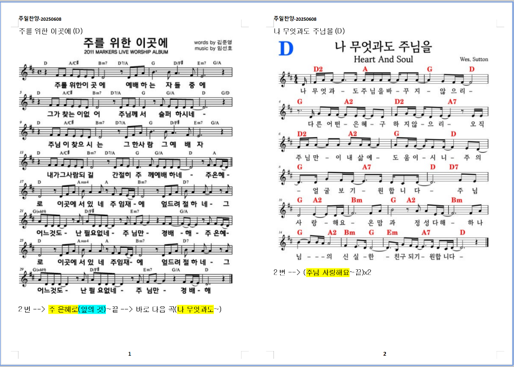Click the 'G/D' chord on page 1
The width and height of the screenshot is (514, 367).
[x=225, y=93]
